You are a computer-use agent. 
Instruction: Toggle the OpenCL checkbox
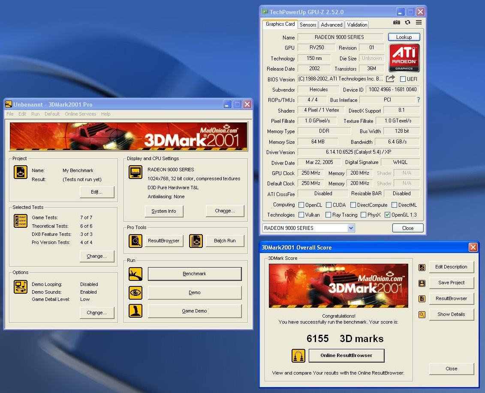[301, 205]
